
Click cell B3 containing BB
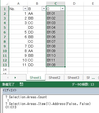tap(37, 18)
